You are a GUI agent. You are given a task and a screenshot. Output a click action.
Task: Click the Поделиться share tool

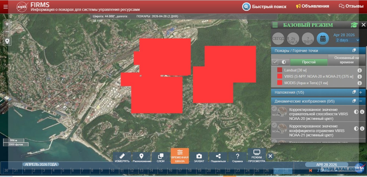(x=218, y=158)
